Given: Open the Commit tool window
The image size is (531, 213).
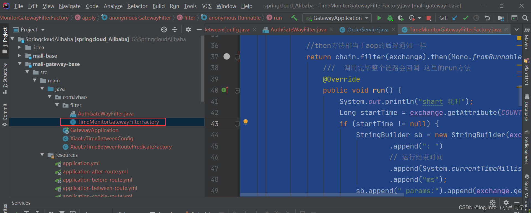Looking at the screenshot, I should [x=5, y=115].
